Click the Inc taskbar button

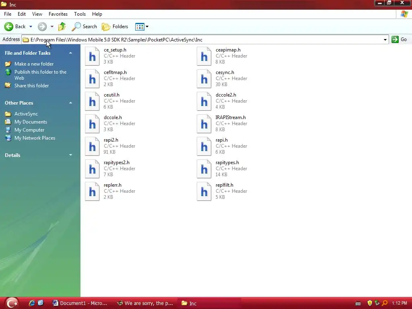coord(209,303)
